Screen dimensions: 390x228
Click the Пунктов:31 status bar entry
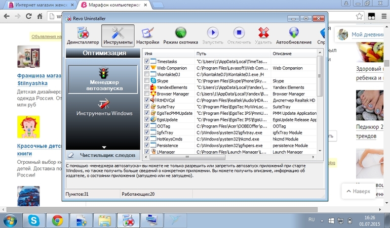[x=77, y=194]
